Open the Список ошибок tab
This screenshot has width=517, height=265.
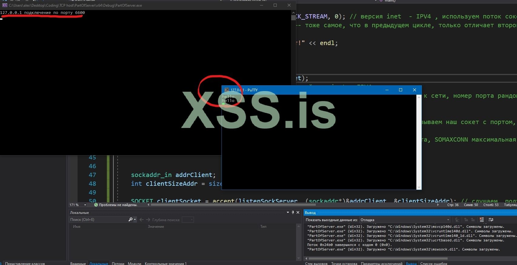[x=434, y=263]
